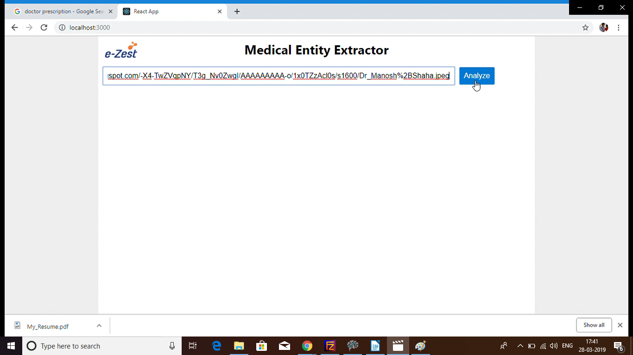The width and height of the screenshot is (633, 355).
Task: Open the Windows notification center
Action: point(618,346)
